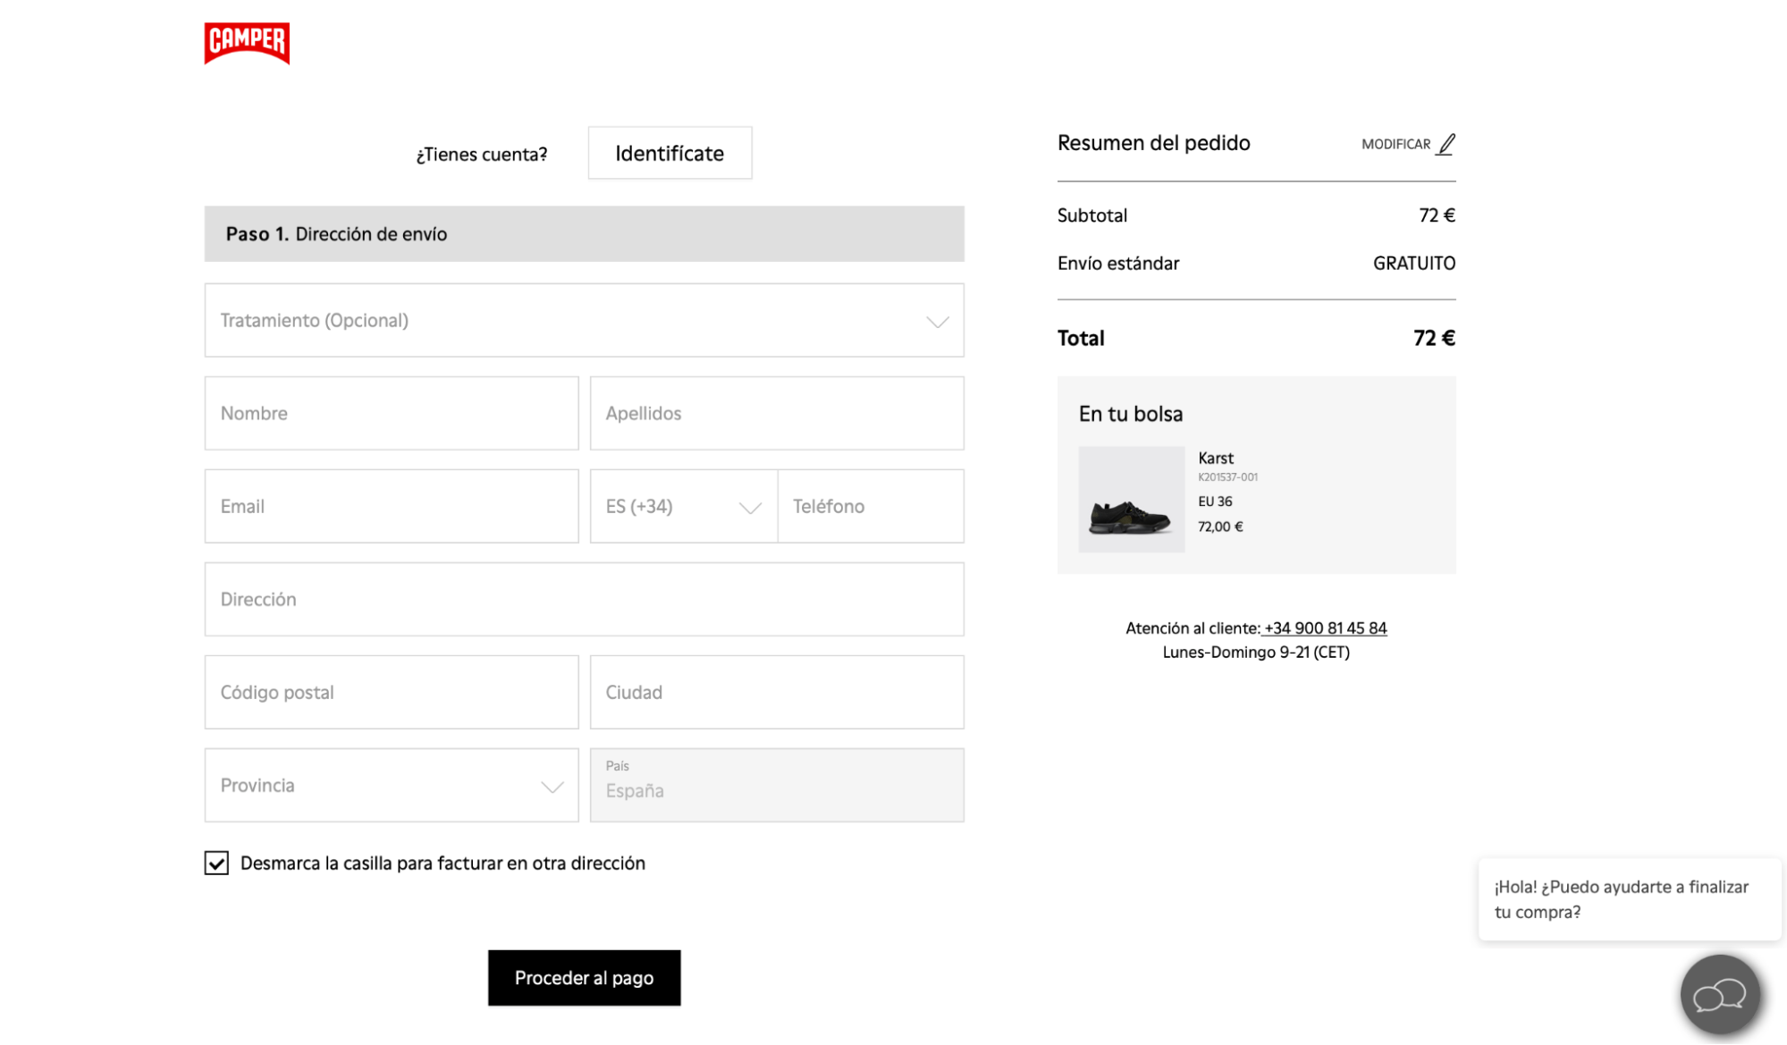Click the En tu bolsa heading

click(1130, 414)
